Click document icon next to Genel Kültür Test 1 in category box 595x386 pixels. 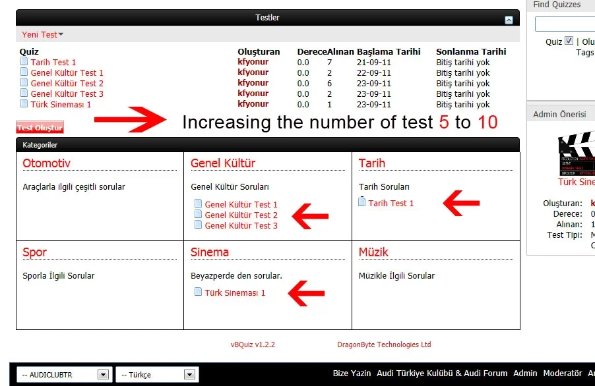[x=198, y=204]
